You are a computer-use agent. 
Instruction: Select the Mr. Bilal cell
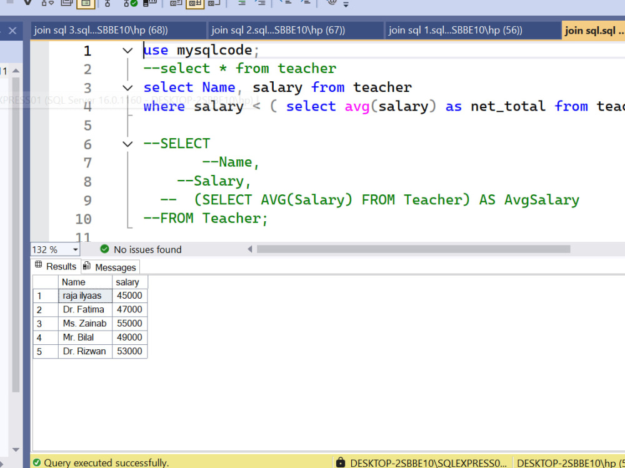click(x=85, y=337)
